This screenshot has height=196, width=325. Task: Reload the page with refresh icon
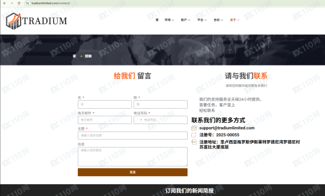point(19,3)
